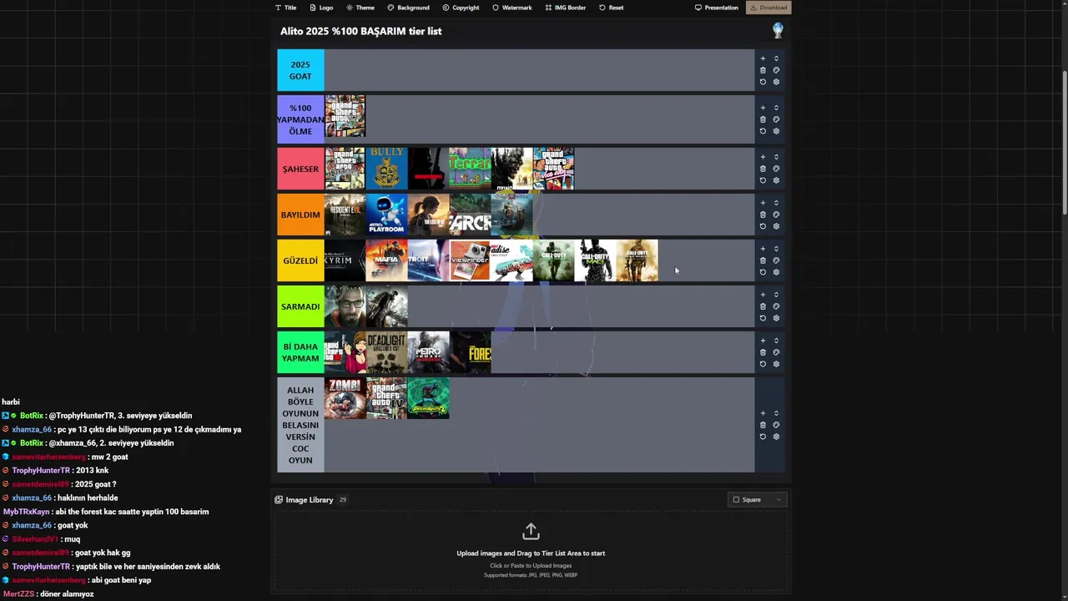
Task: Open palette icon for the SARMADI row
Action: click(776, 306)
